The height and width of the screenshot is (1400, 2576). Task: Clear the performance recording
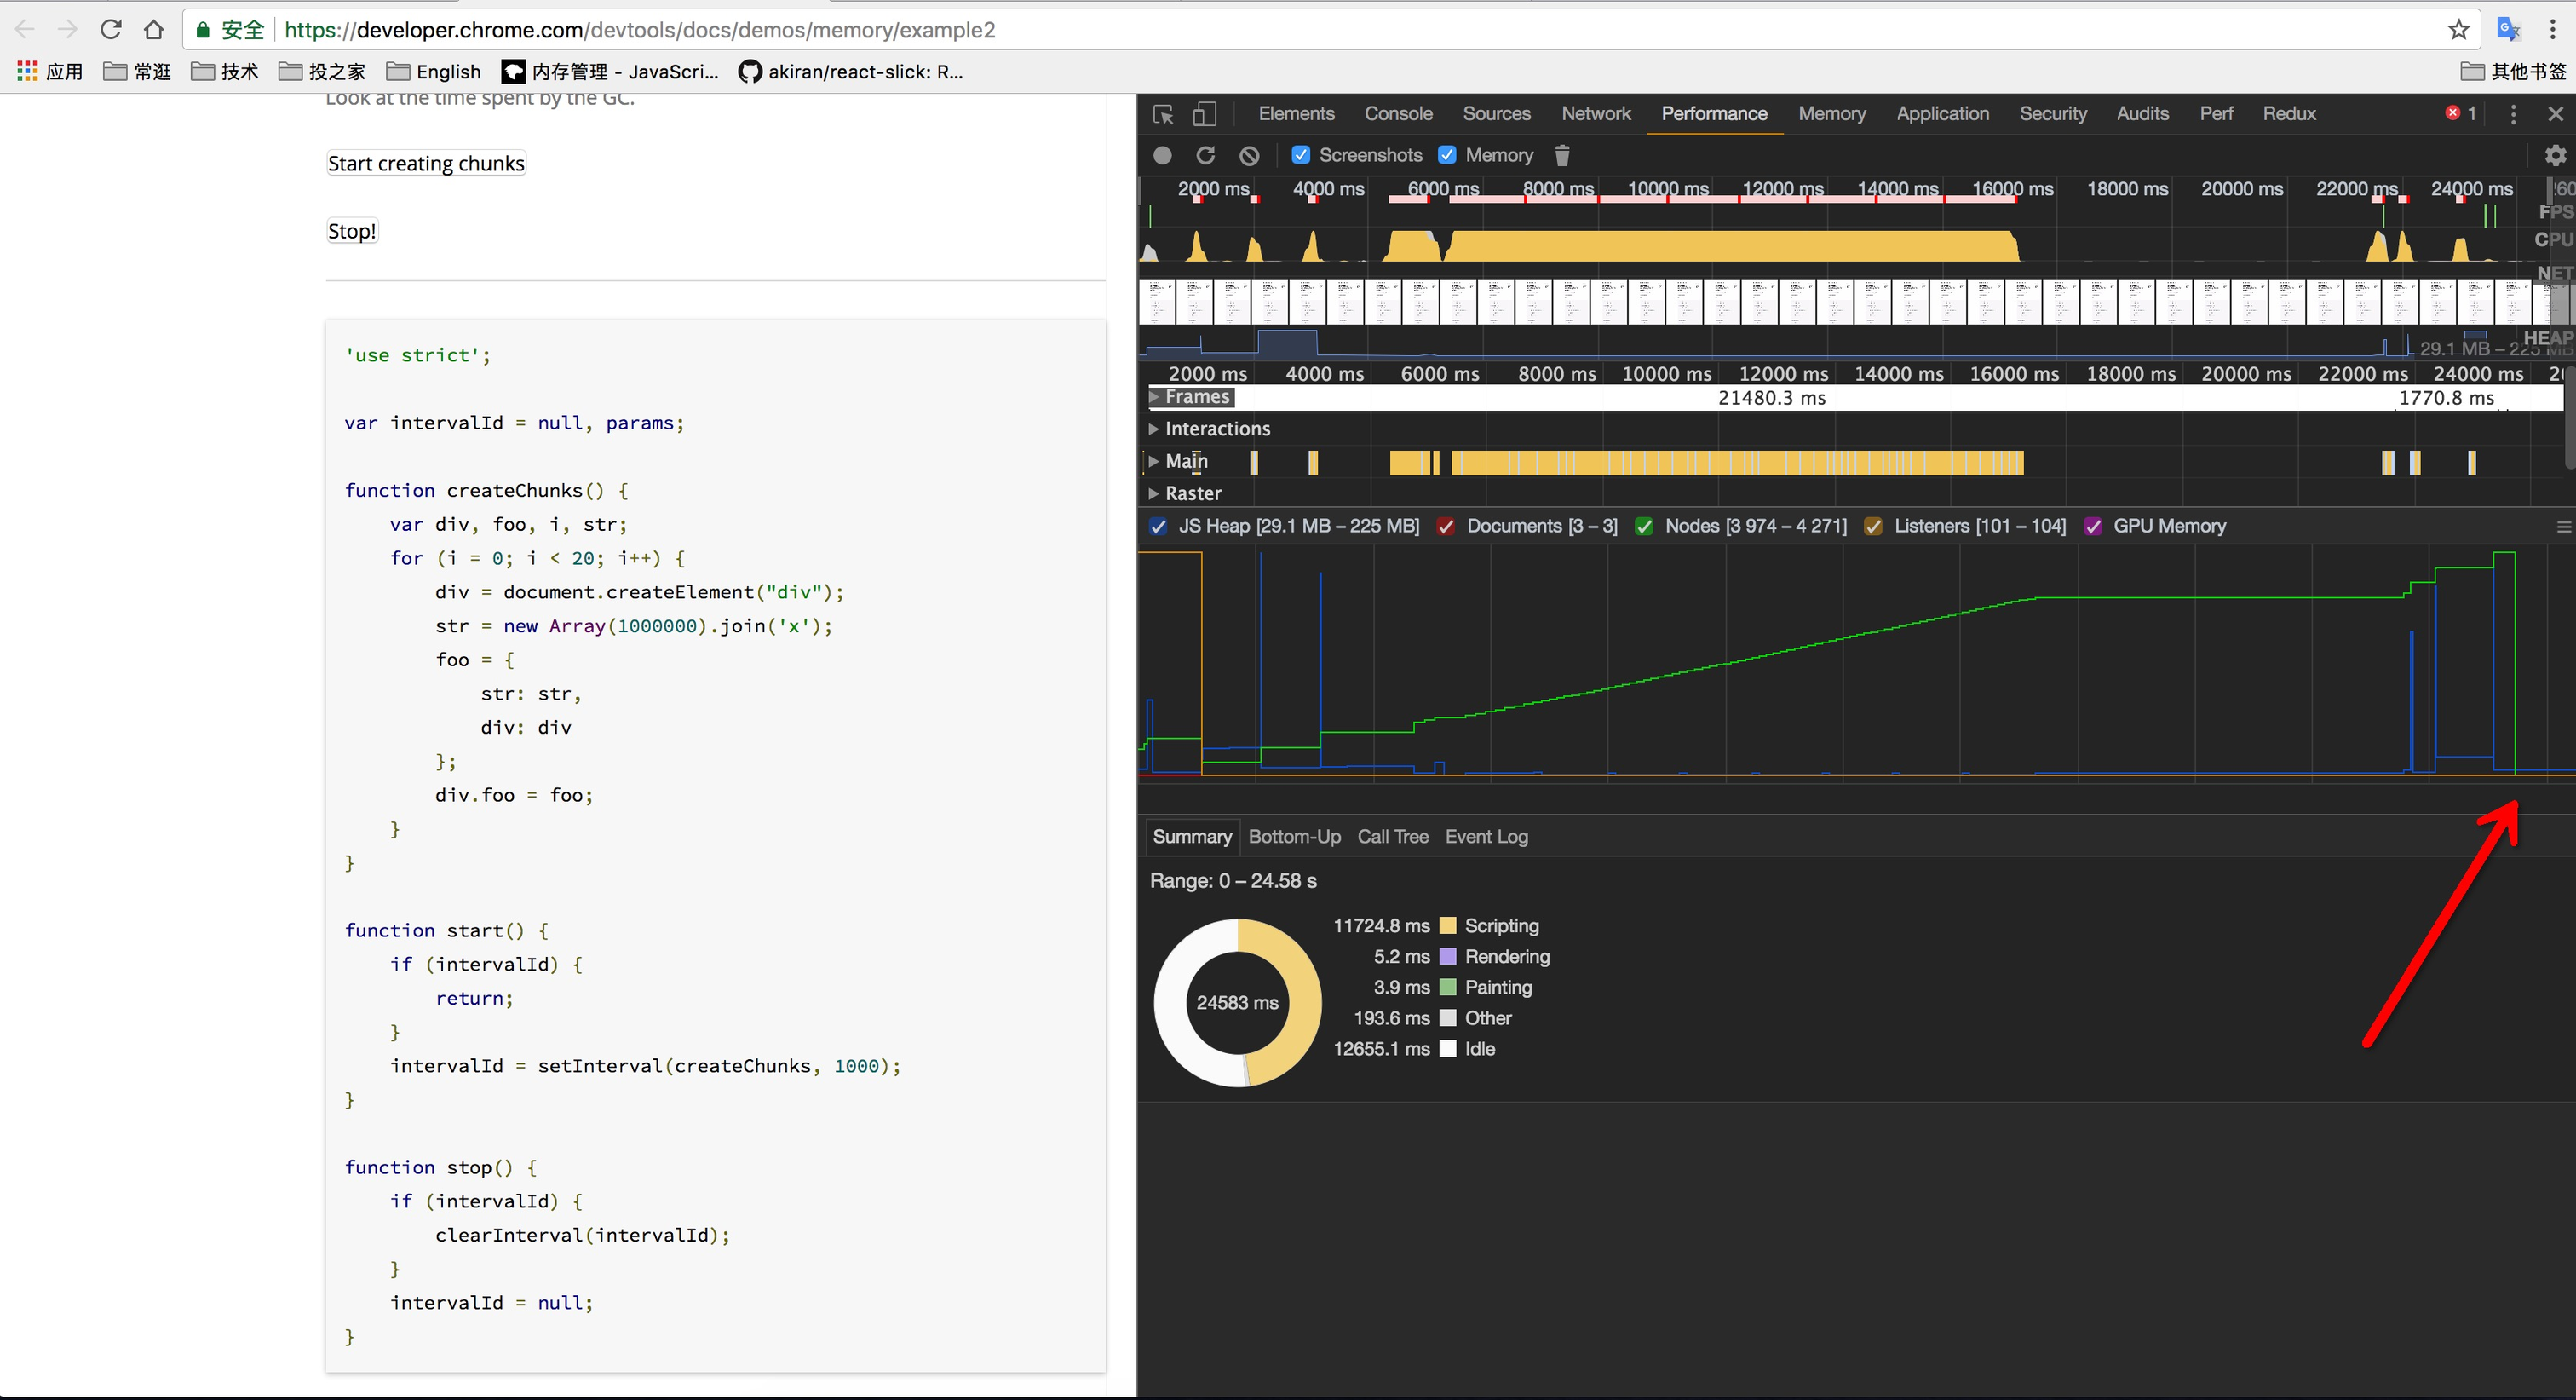[x=1249, y=155]
